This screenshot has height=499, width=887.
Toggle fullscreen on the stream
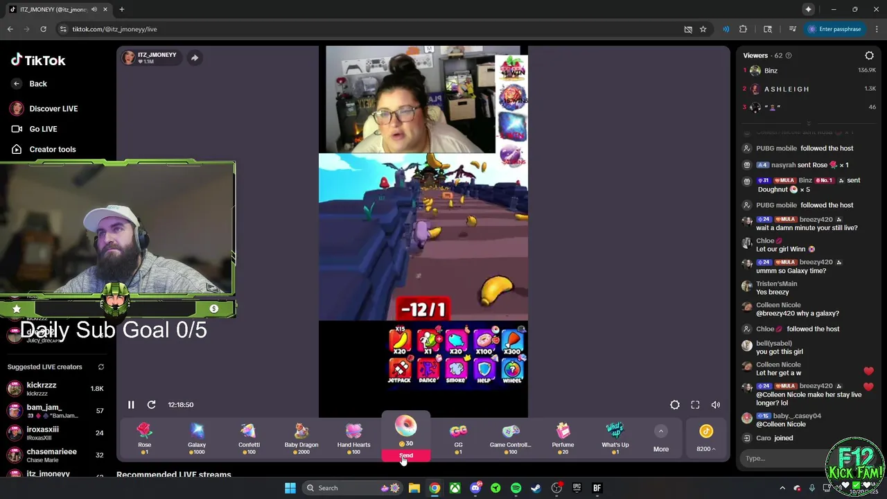coord(695,405)
